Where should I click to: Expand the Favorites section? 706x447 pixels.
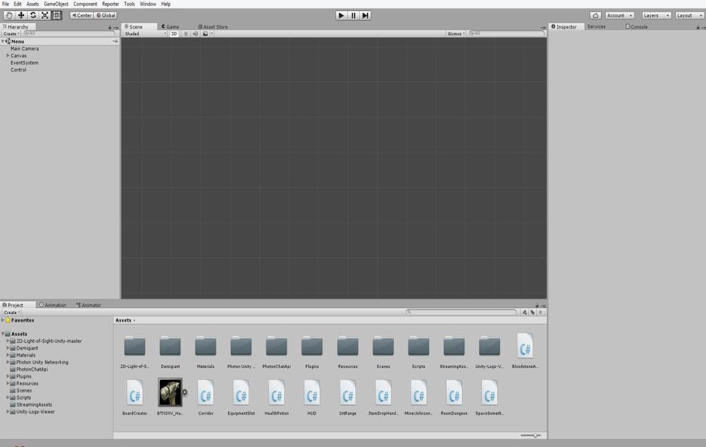coord(3,320)
